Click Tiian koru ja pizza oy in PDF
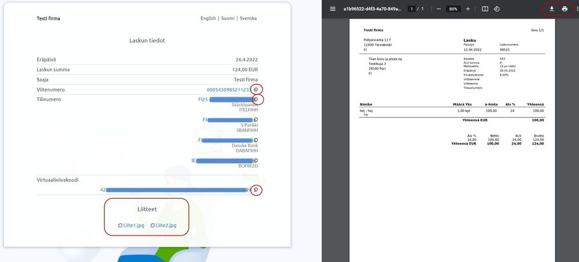Screen dimensions: 579x262 [385, 59]
